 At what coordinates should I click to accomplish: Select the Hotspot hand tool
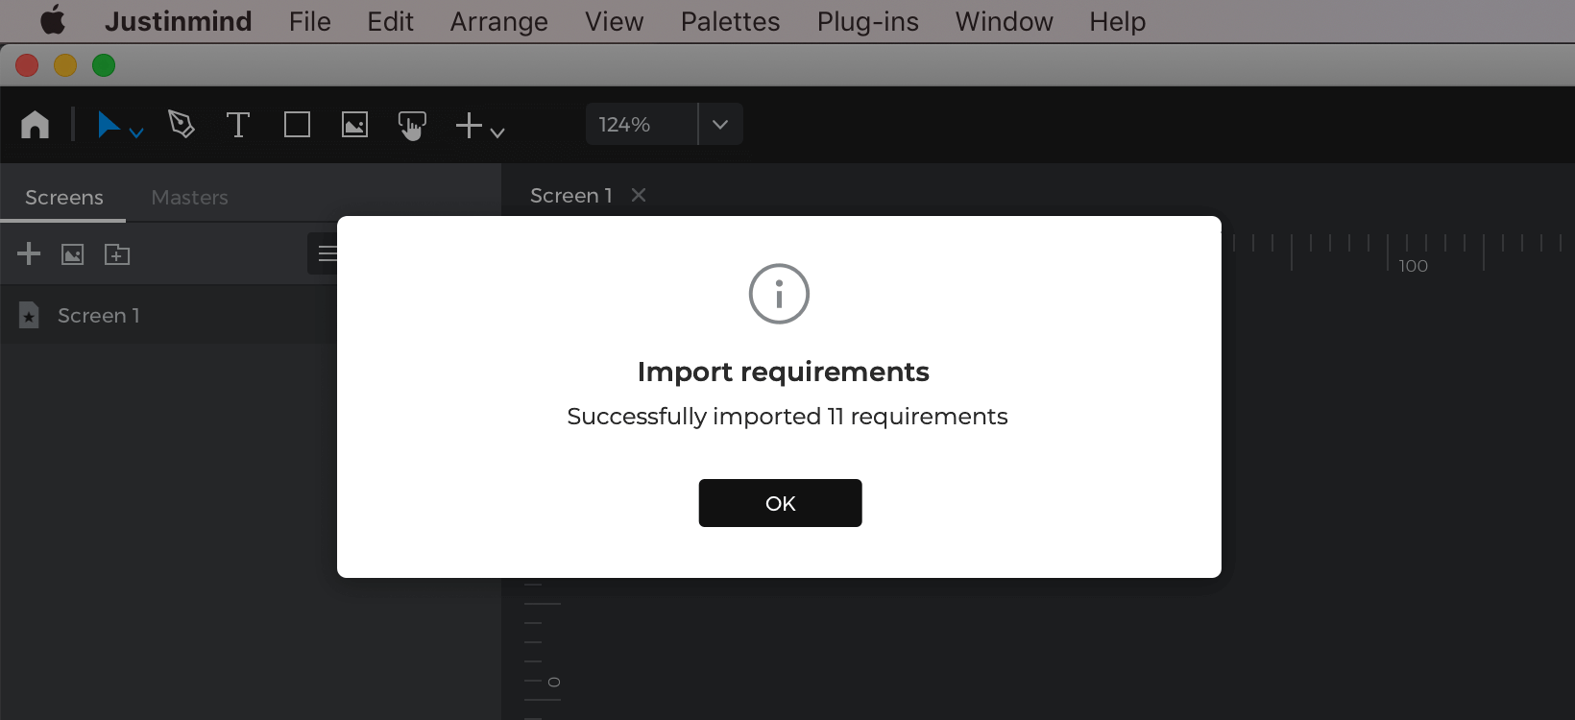(x=412, y=126)
